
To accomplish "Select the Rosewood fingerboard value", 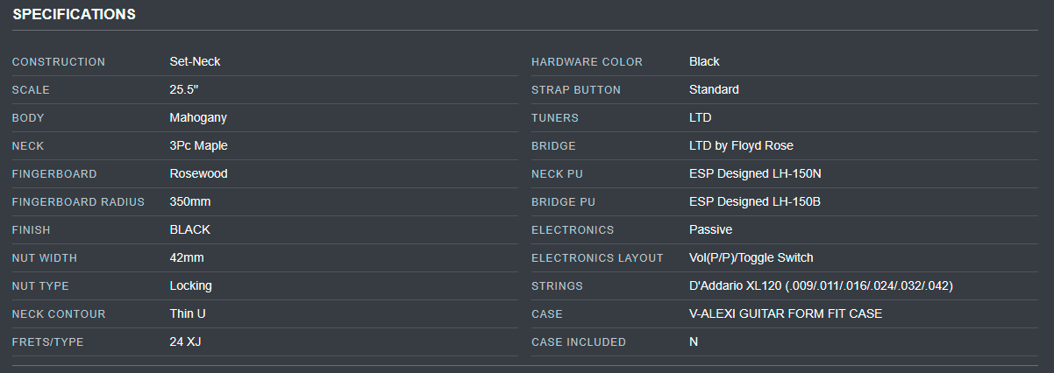I will [198, 173].
